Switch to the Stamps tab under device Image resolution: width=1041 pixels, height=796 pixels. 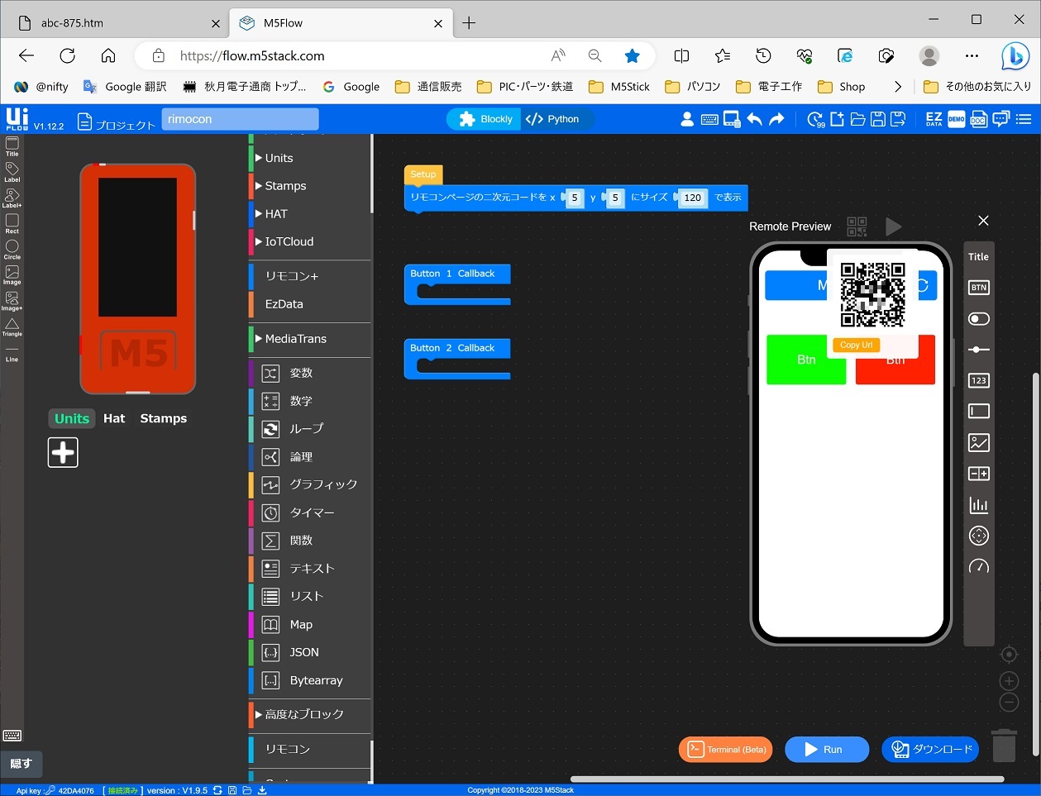point(164,418)
